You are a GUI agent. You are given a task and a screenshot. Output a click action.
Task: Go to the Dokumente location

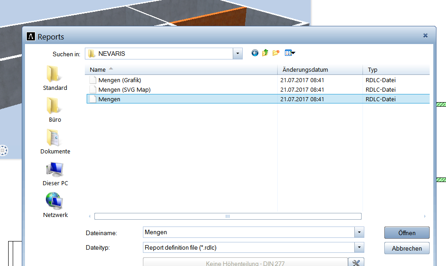[55, 142]
